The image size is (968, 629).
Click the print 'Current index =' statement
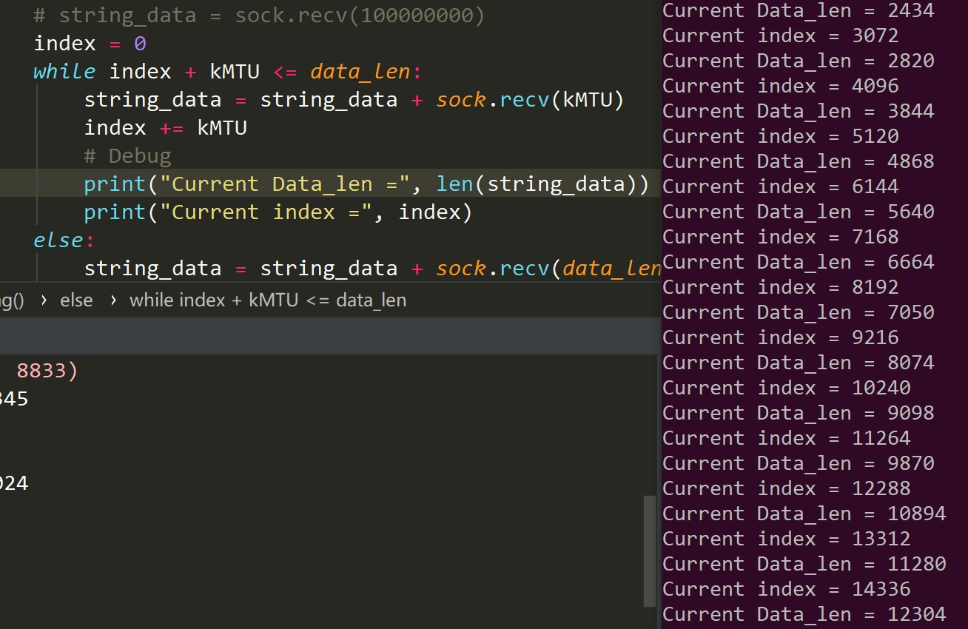coord(278,212)
